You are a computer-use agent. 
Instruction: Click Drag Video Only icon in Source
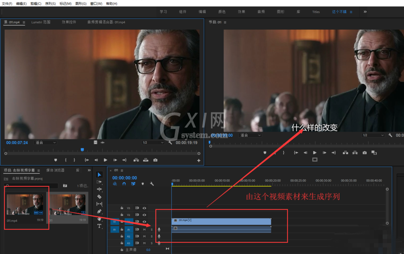95,142
